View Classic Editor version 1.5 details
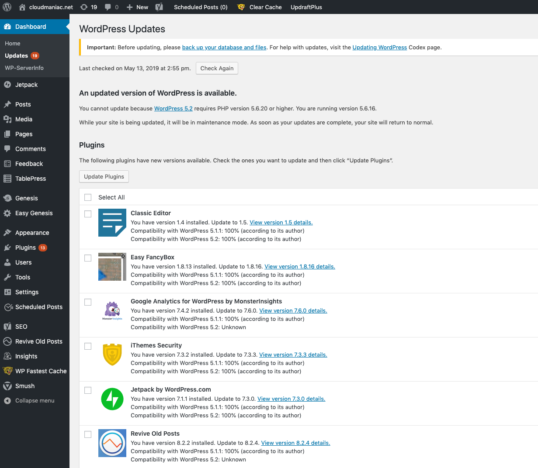Screen dimensions: 538x468 (x=281, y=222)
